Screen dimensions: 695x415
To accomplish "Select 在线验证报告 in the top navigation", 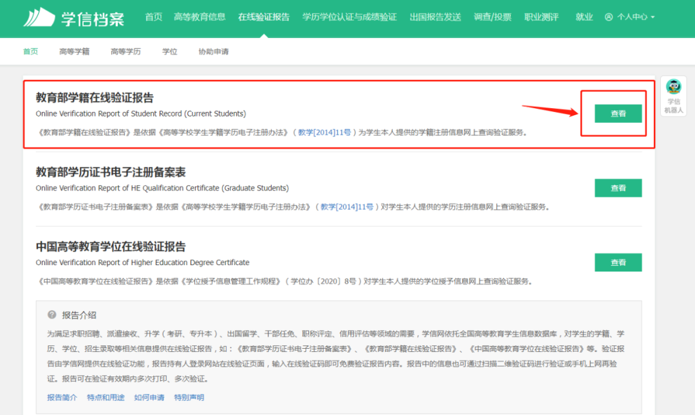I will pyautogui.click(x=264, y=17).
